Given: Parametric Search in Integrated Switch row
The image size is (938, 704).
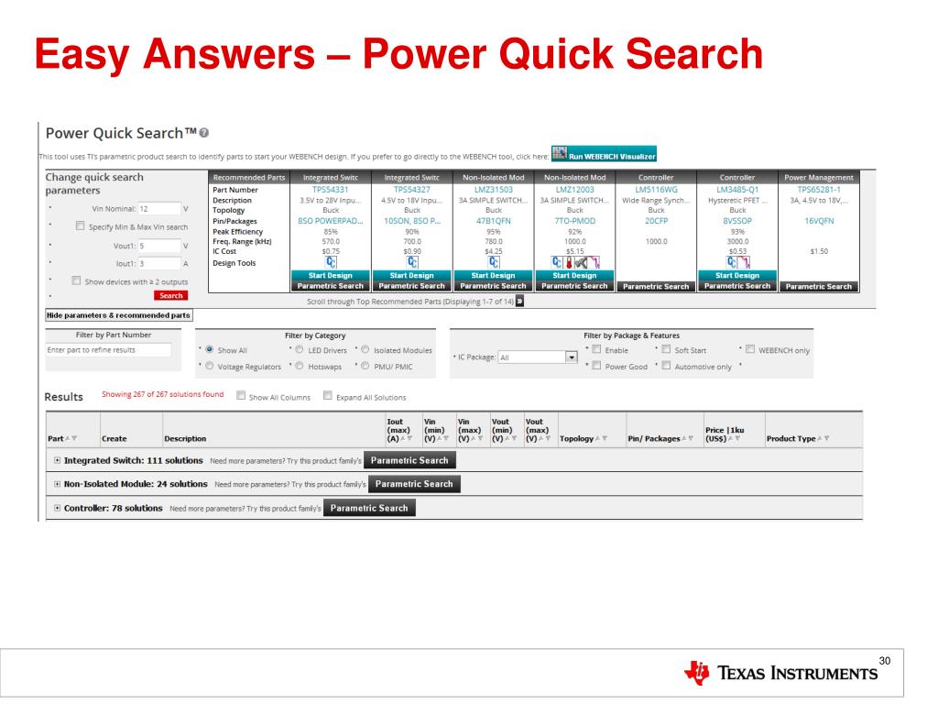Looking at the screenshot, I should (409, 460).
